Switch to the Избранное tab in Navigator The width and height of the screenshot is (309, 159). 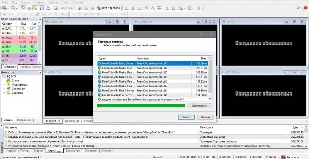point(24,120)
